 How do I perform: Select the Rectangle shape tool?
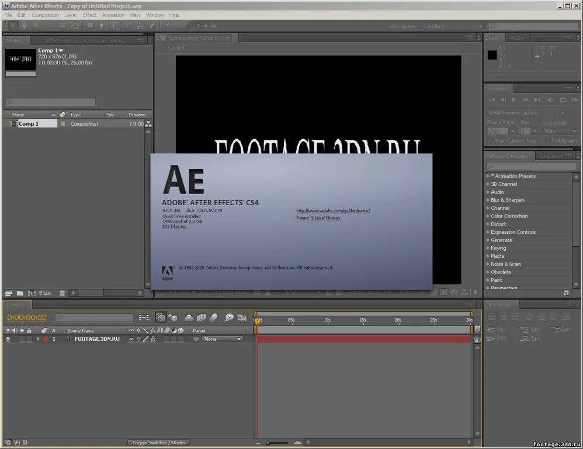(x=90, y=26)
